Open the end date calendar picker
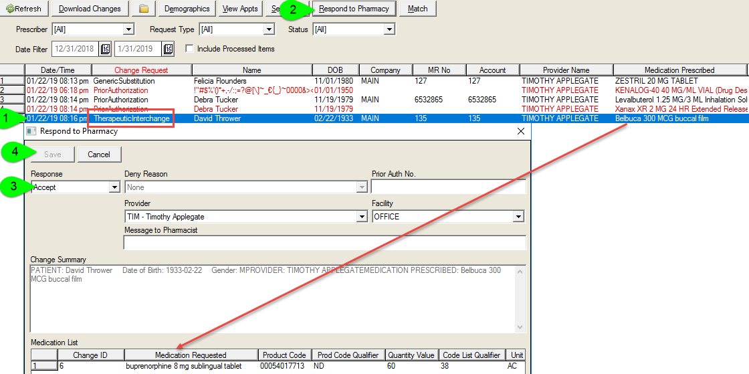 168,49
